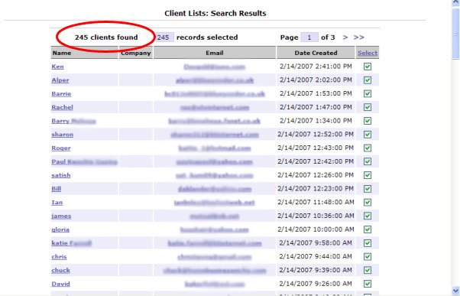Open the client link sharon
This screenshot has height=296, width=460.
[x=62, y=135]
